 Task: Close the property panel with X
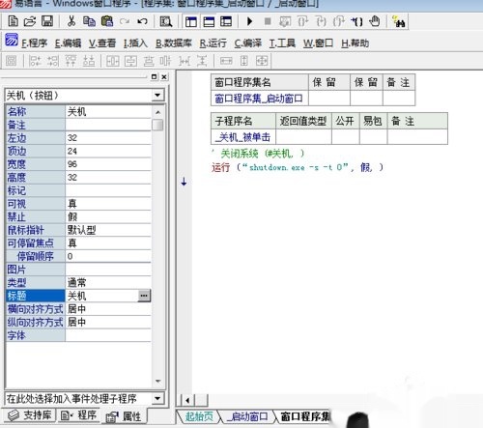[164, 76]
